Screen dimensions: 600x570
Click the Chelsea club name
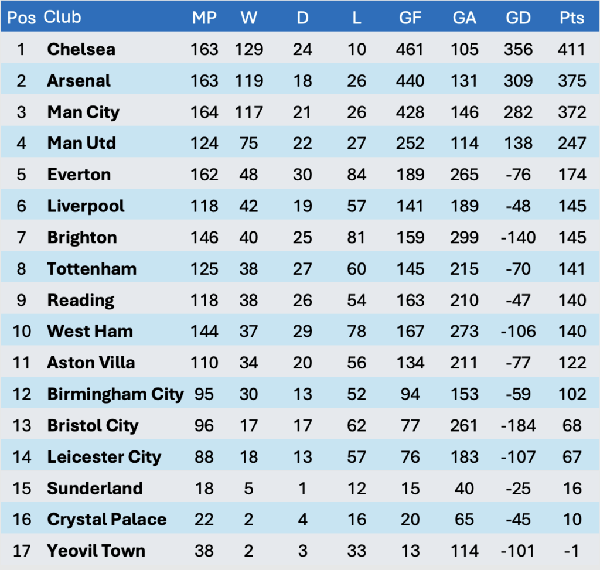(x=81, y=49)
